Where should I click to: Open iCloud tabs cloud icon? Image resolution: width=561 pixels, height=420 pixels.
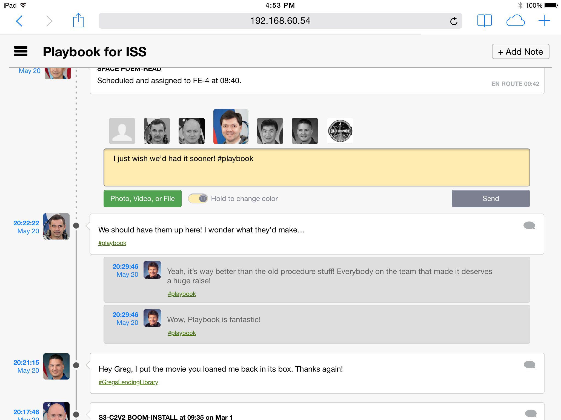coord(515,21)
